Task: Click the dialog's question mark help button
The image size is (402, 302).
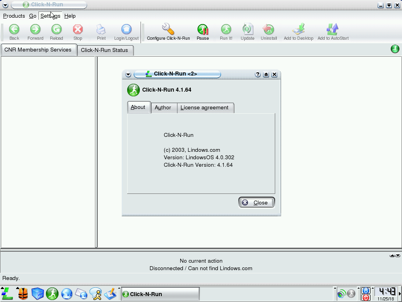Action: click(x=258, y=74)
